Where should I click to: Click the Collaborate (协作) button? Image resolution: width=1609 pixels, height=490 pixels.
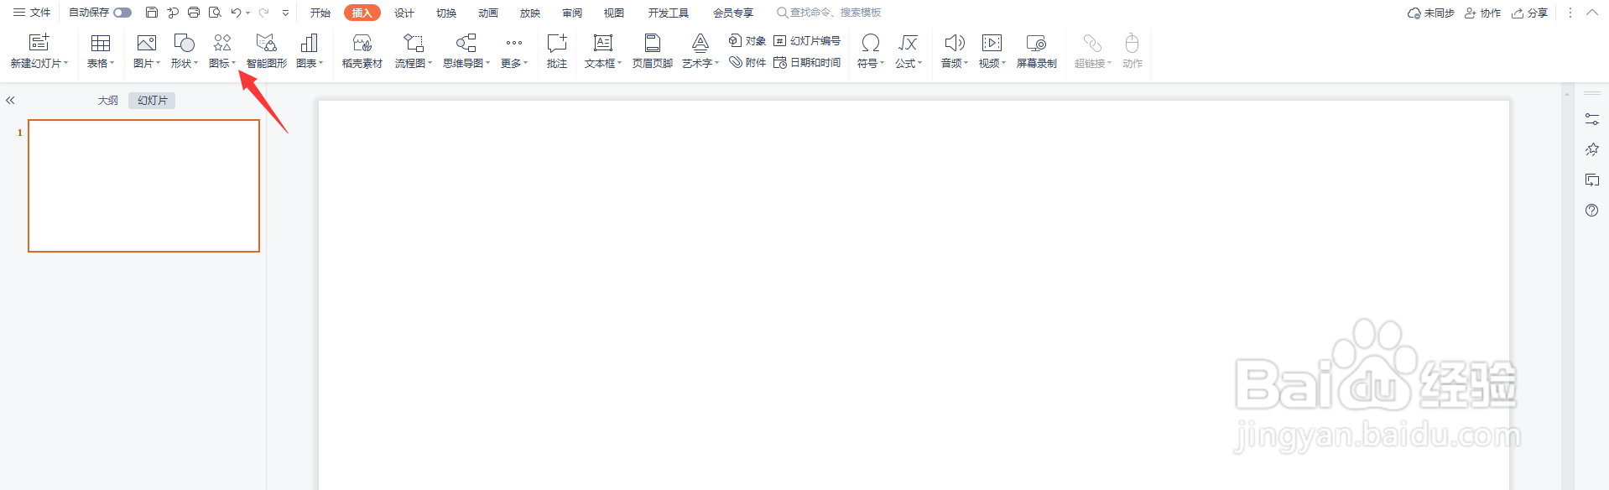pyautogui.click(x=1483, y=13)
